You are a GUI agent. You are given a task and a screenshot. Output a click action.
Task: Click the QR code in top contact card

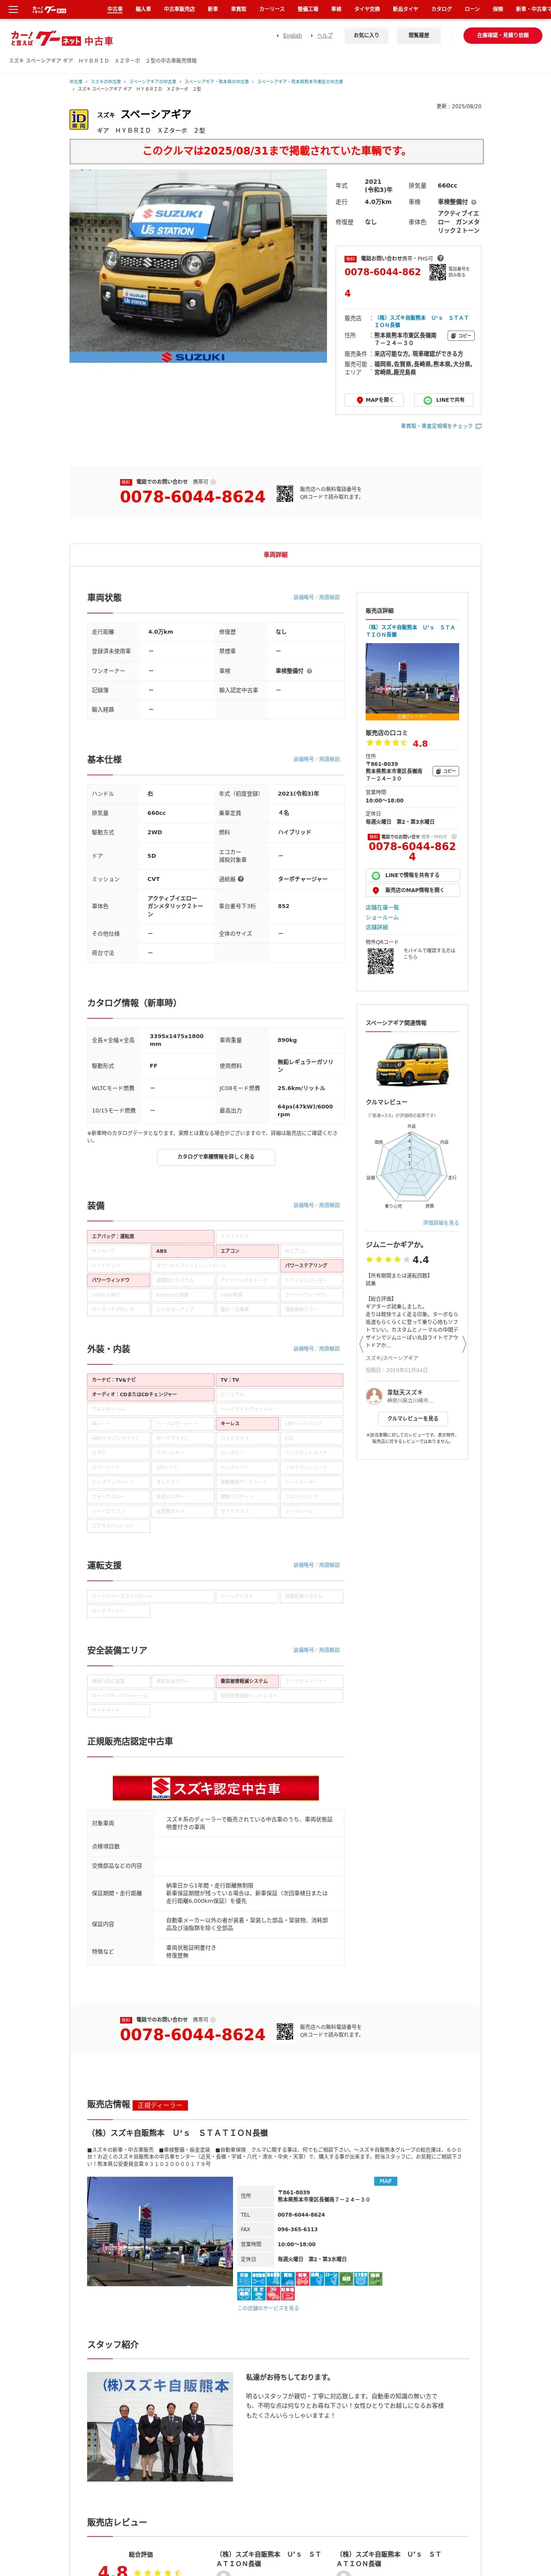pos(437,272)
